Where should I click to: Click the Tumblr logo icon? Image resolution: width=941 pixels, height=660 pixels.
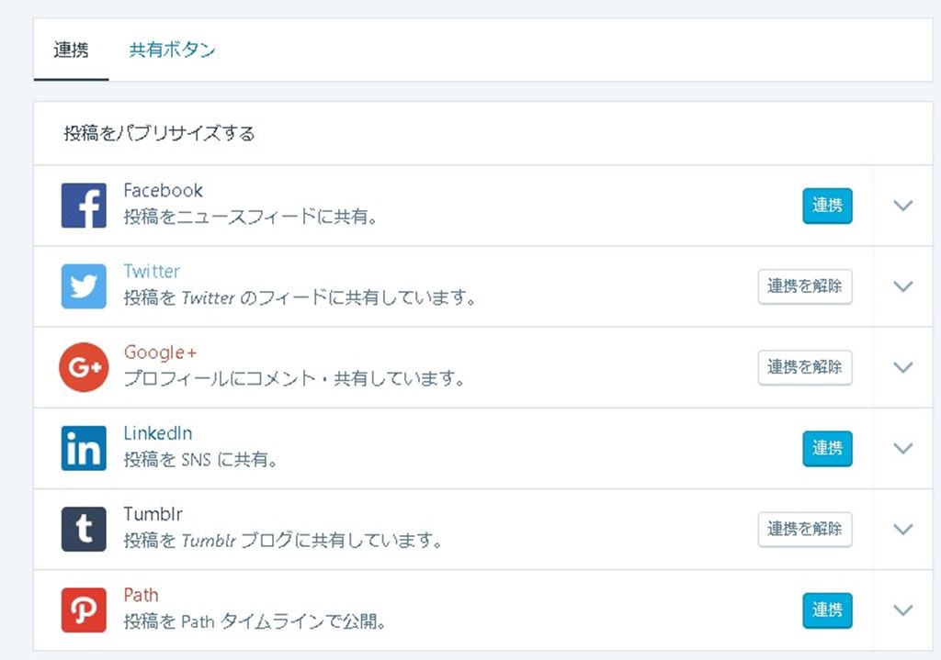click(84, 529)
